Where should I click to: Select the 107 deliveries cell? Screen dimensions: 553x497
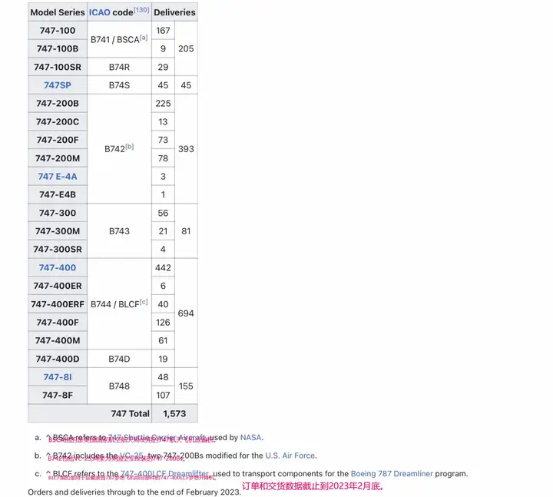point(163,395)
